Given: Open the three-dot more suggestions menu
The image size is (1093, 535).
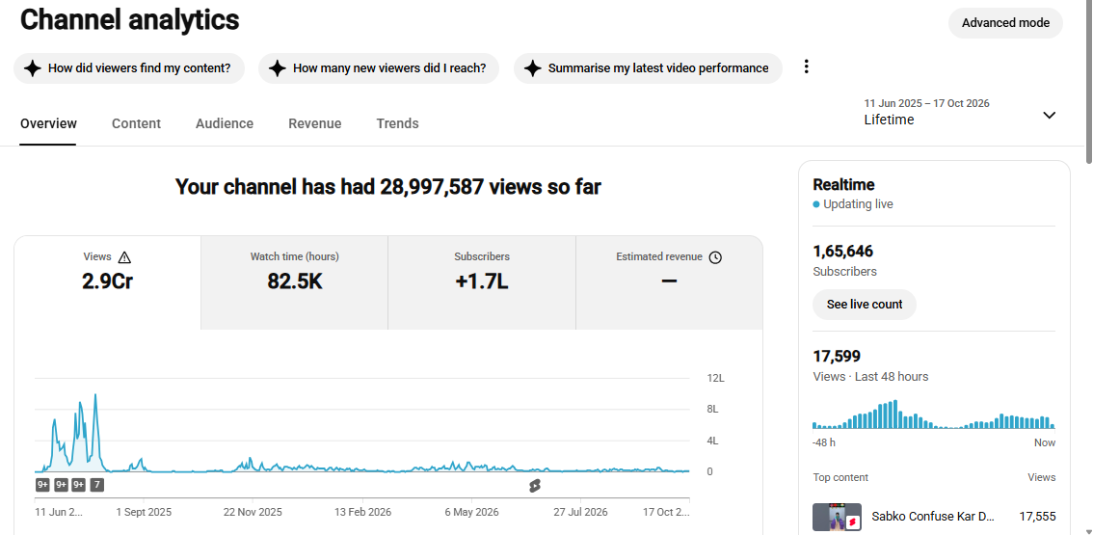Looking at the screenshot, I should [x=807, y=67].
